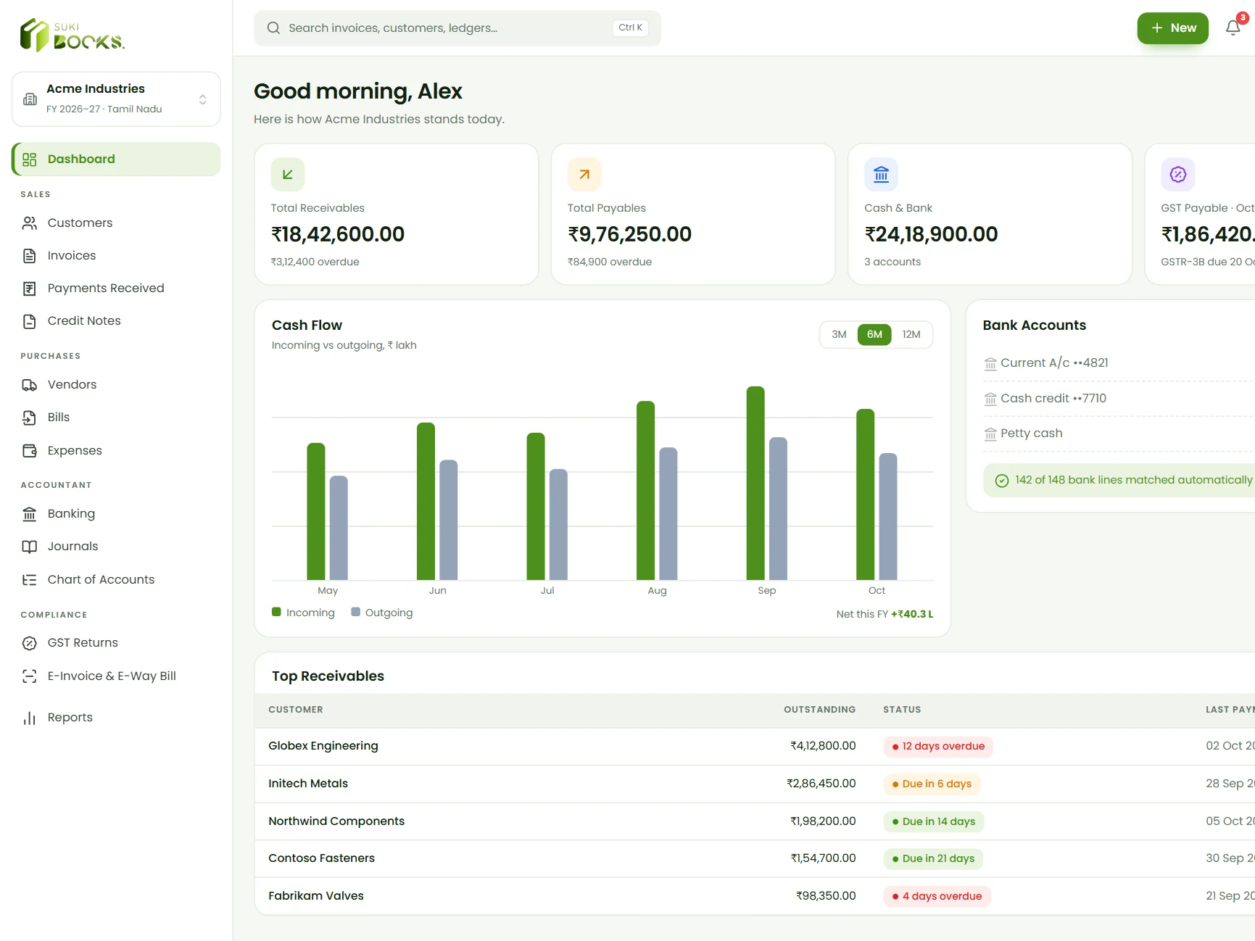Switch cash flow to 3M range

coord(839,334)
